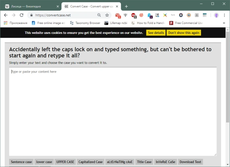Open the Chrome three-dot menu
This screenshot has height=167, width=230.
[x=224, y=15]
